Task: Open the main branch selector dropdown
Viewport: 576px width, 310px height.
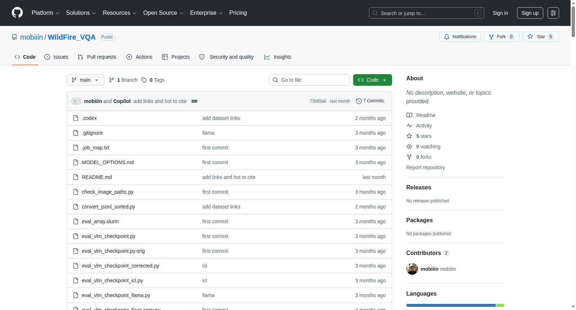Action: (85, 80)
